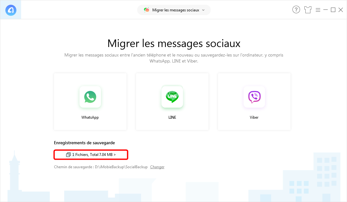Maximize the application window
The height and width of the screenshot is (202, 347).
333,10
